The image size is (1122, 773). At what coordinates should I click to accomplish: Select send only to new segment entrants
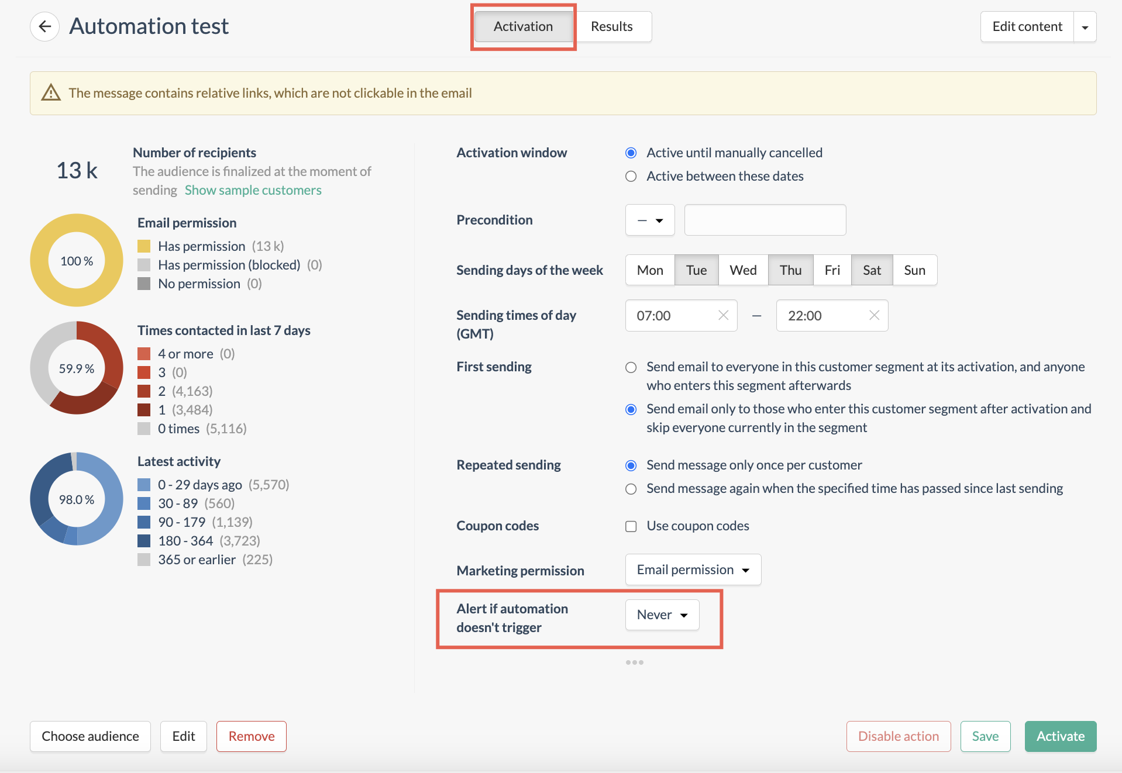pos(631,409)
